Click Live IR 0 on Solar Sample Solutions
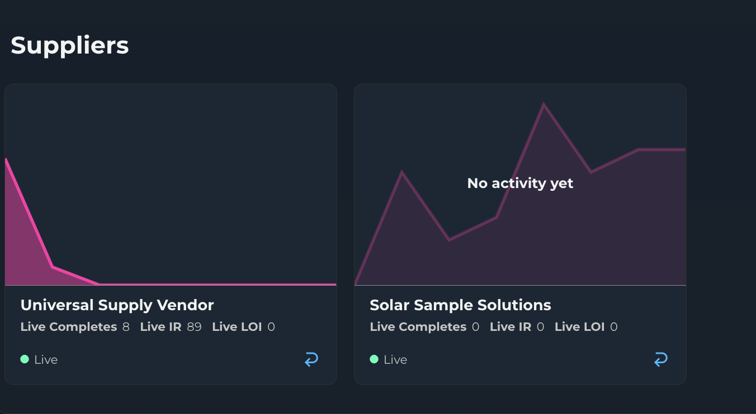The image size is (756, 414). pos(517,327)
